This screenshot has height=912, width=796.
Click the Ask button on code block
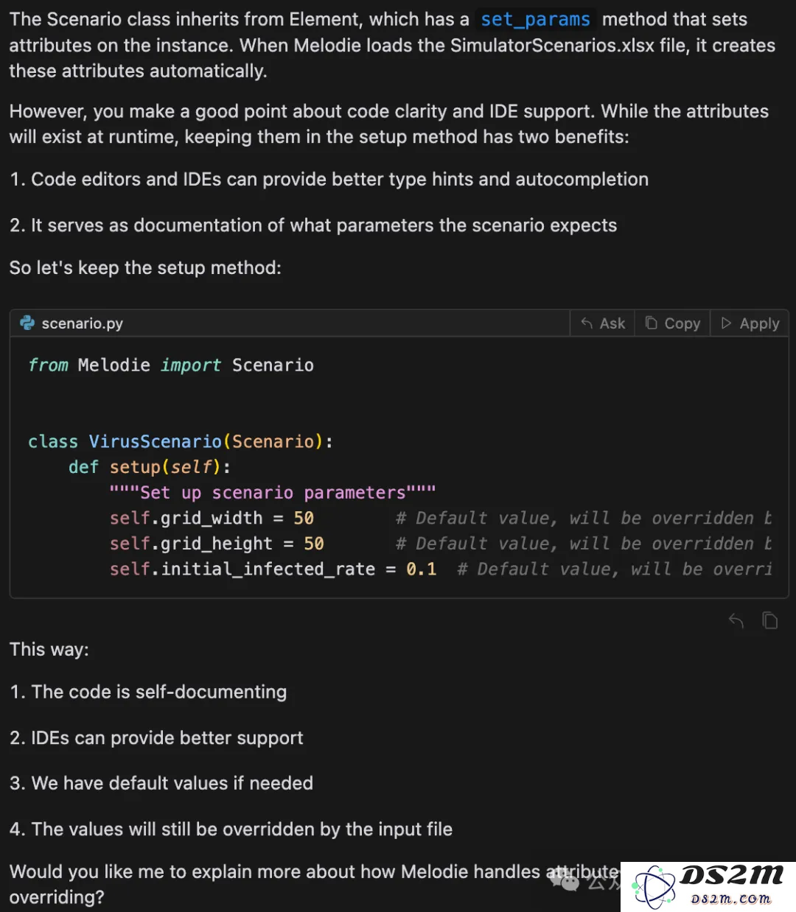tap(603, 323)
